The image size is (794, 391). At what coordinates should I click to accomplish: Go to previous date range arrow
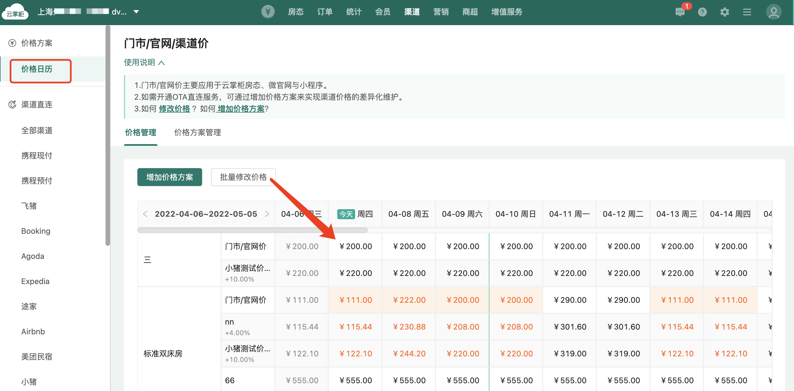point(145,214)
